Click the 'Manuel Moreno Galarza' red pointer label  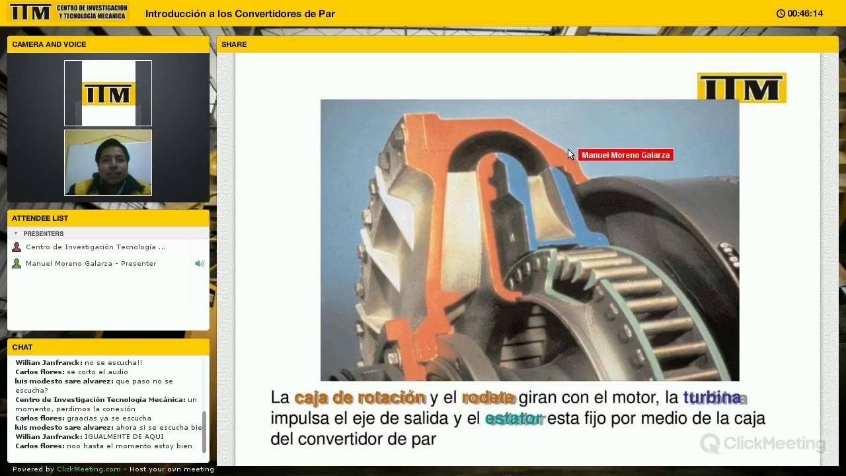pos(625,155)
